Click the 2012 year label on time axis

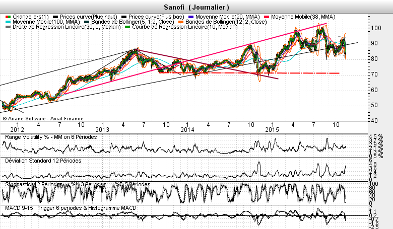(x=17, y=130)
